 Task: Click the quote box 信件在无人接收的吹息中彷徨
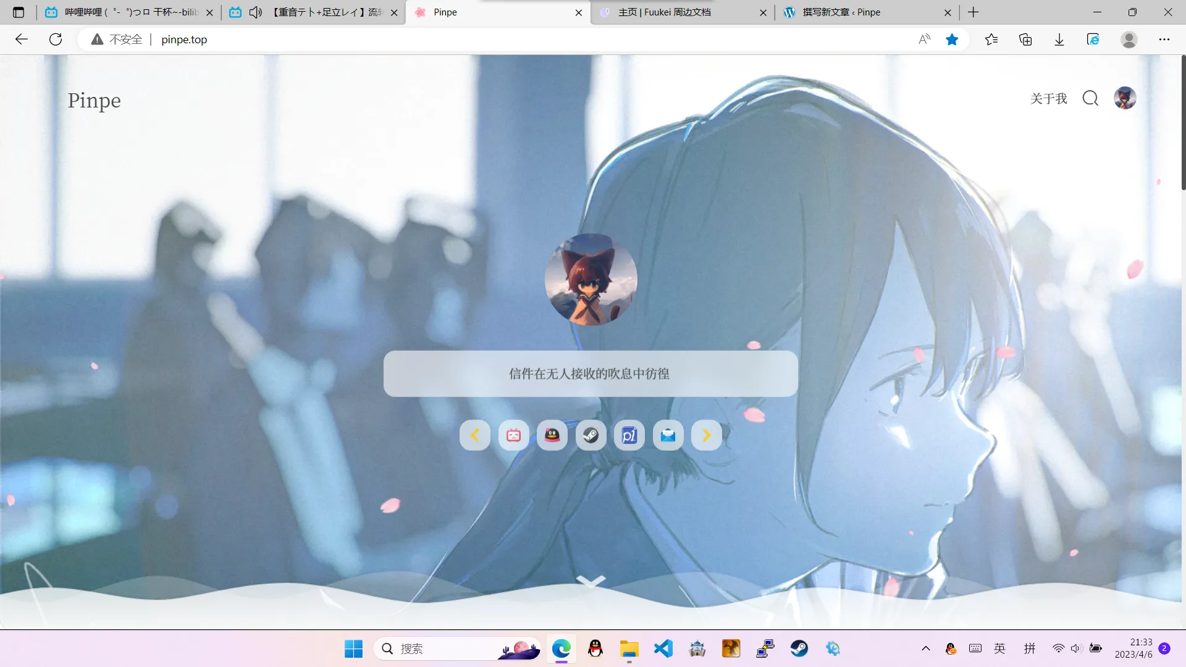tap(591, 374)
